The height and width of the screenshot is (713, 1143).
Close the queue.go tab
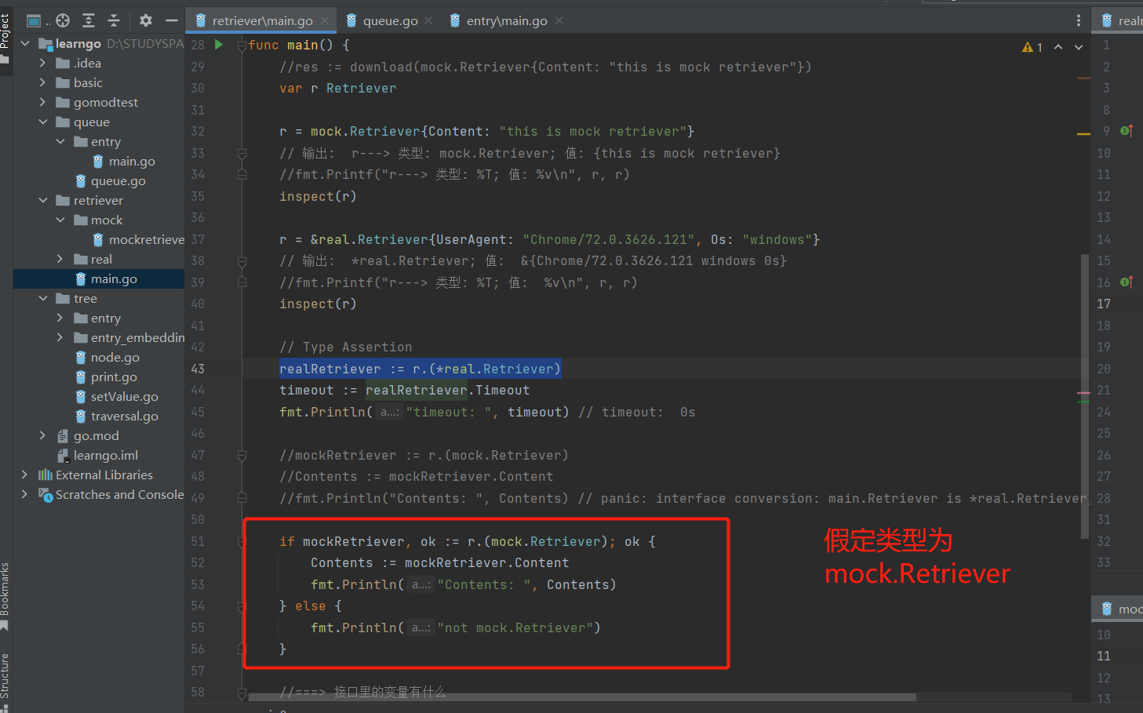[428, 20]
